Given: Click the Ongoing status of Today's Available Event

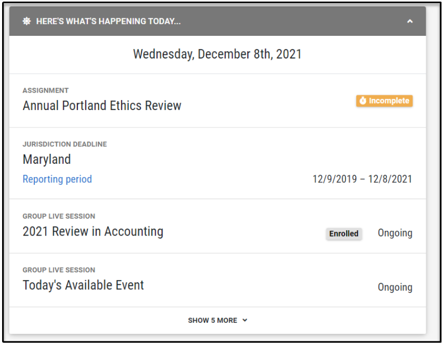Looking at the screenshot, I should (395, 287).
